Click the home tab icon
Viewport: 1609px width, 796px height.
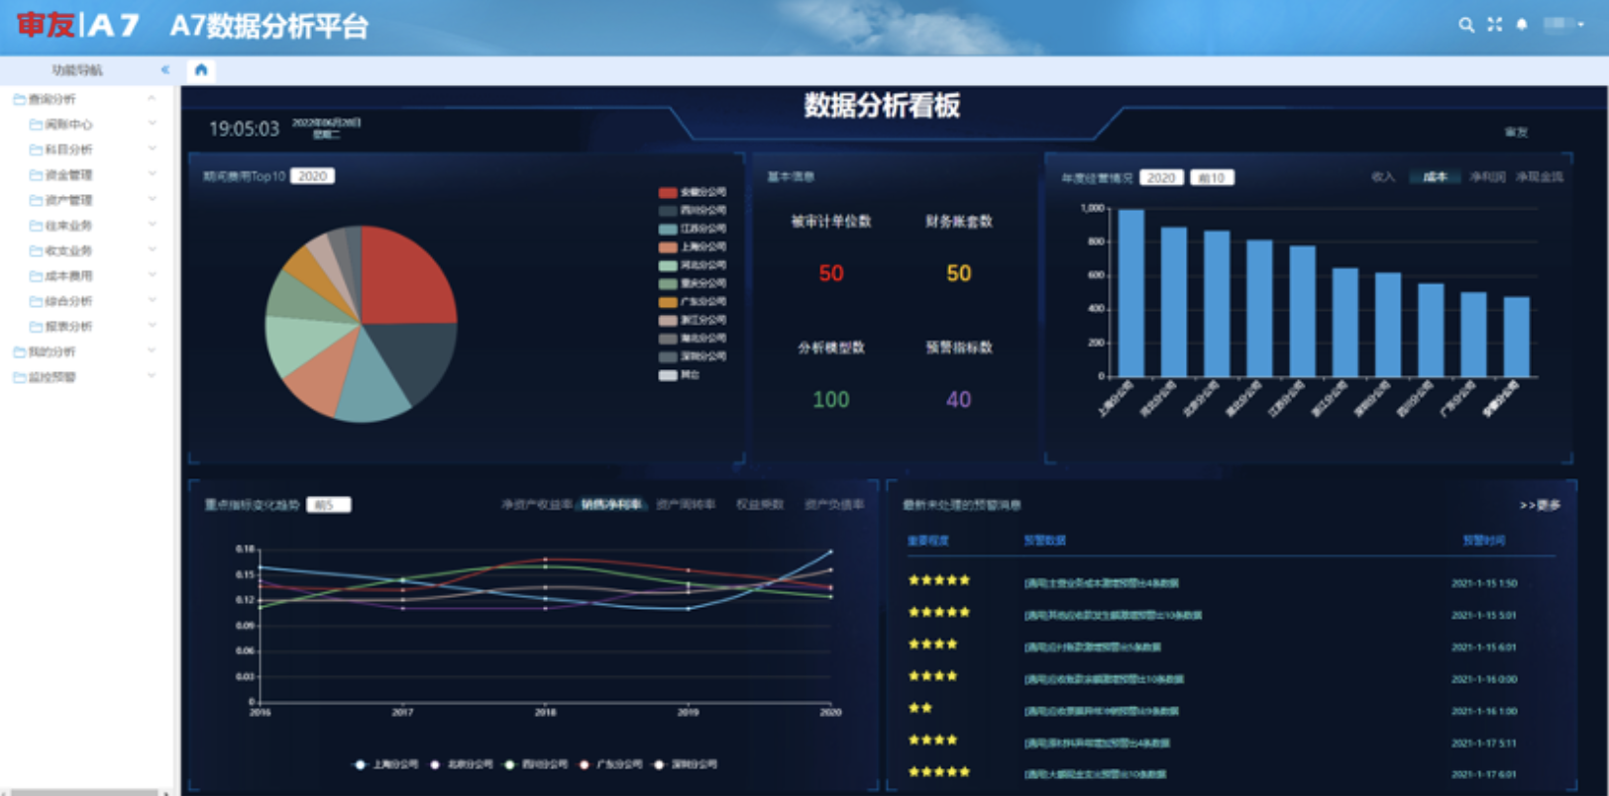tap(201, 70)
